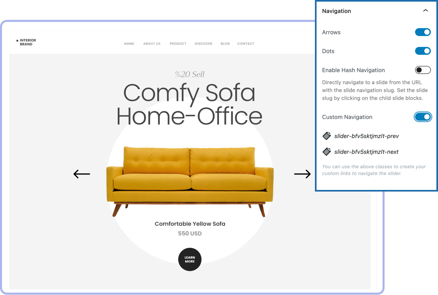Toggle the Arrows switch off
This screenshot has width=438, height=295.
(423, 32)
